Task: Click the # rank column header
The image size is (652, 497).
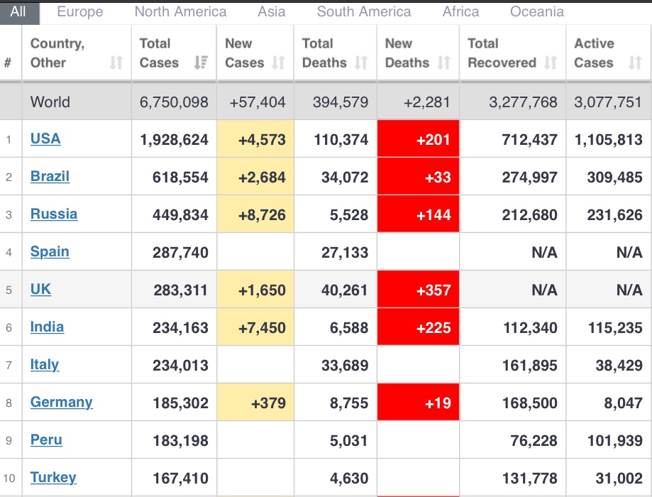Action: coord(8,63)
